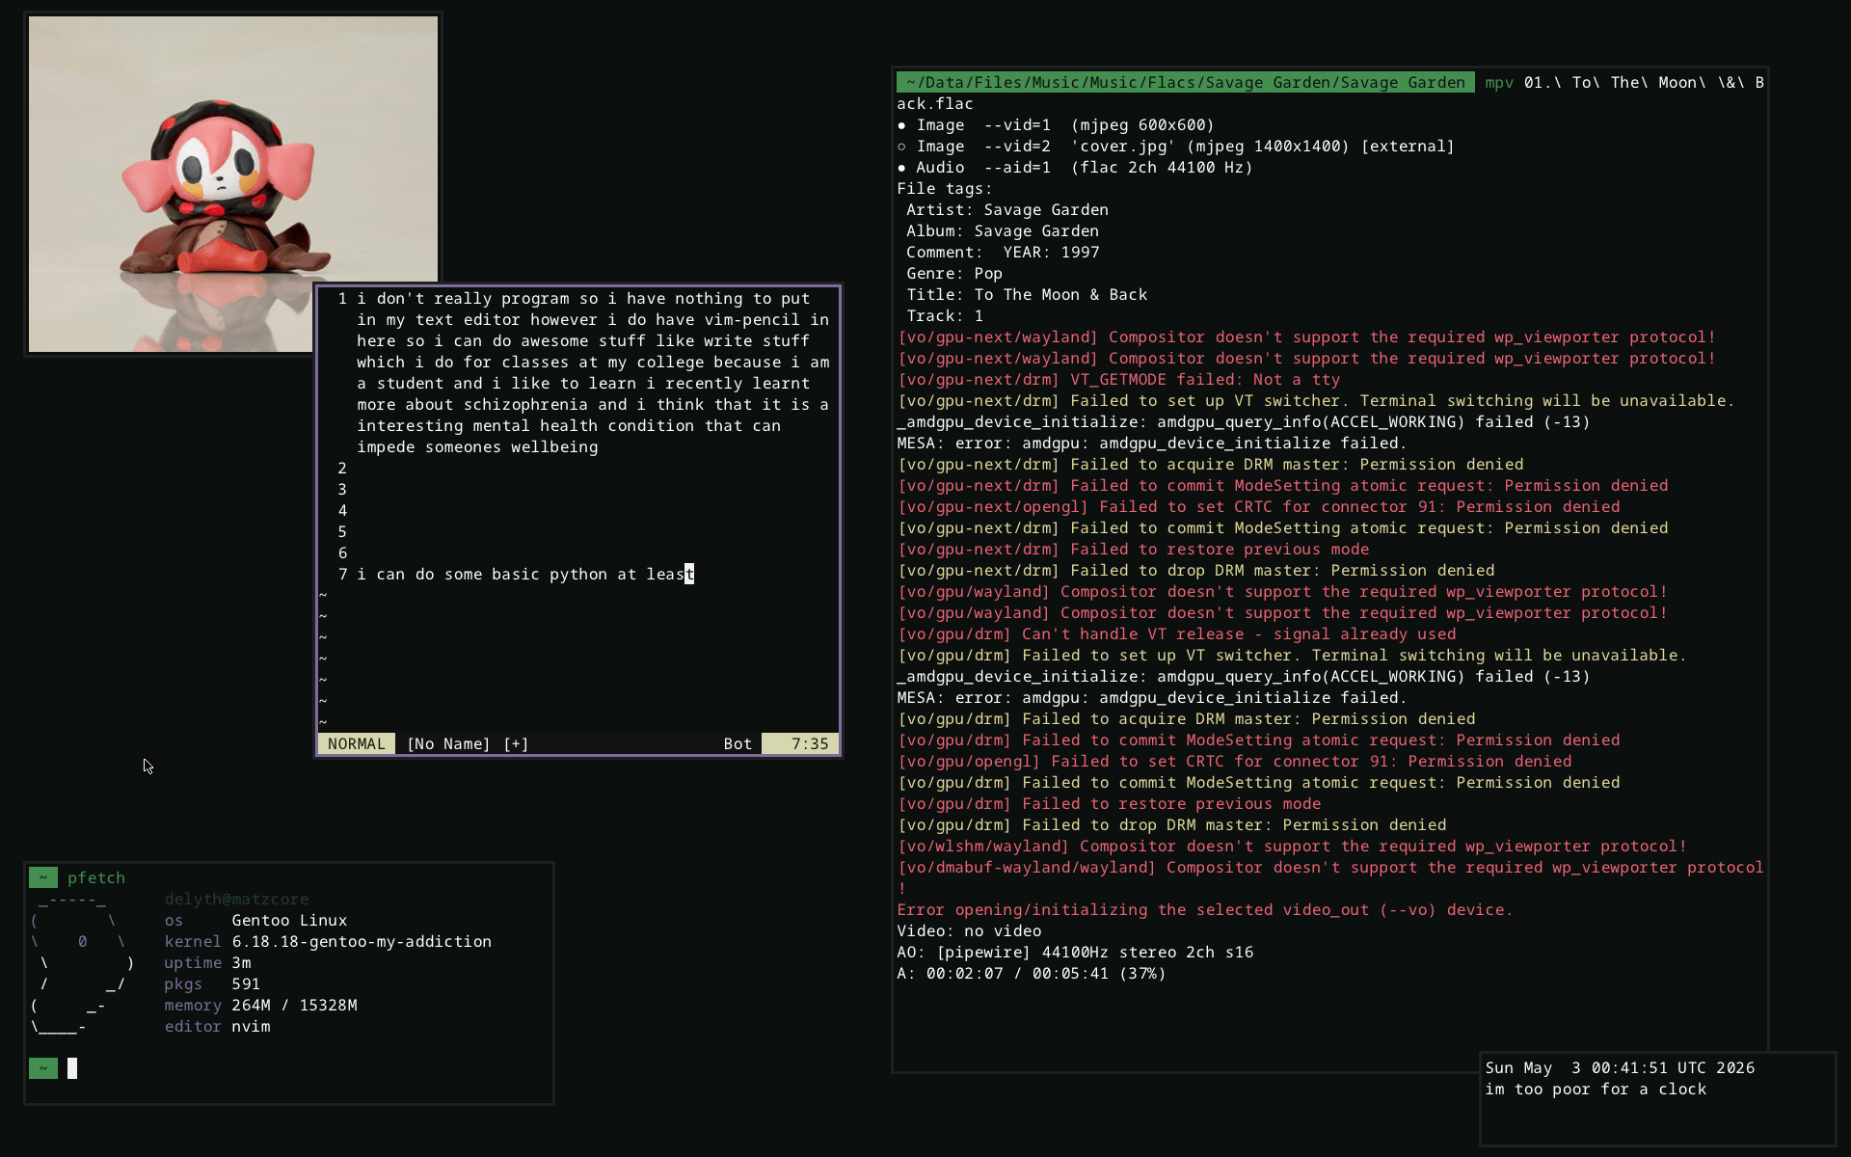Click '[vo/gpu-next/drm] Failed to acquire DRM master'
The width and height of the screenshot is (1851, 1157).
pyautogui.click(x=1211, y=464)
